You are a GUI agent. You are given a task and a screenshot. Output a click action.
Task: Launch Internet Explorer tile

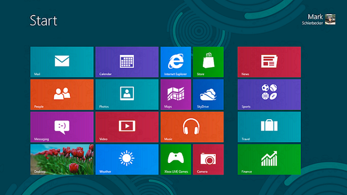coord(176,62)
